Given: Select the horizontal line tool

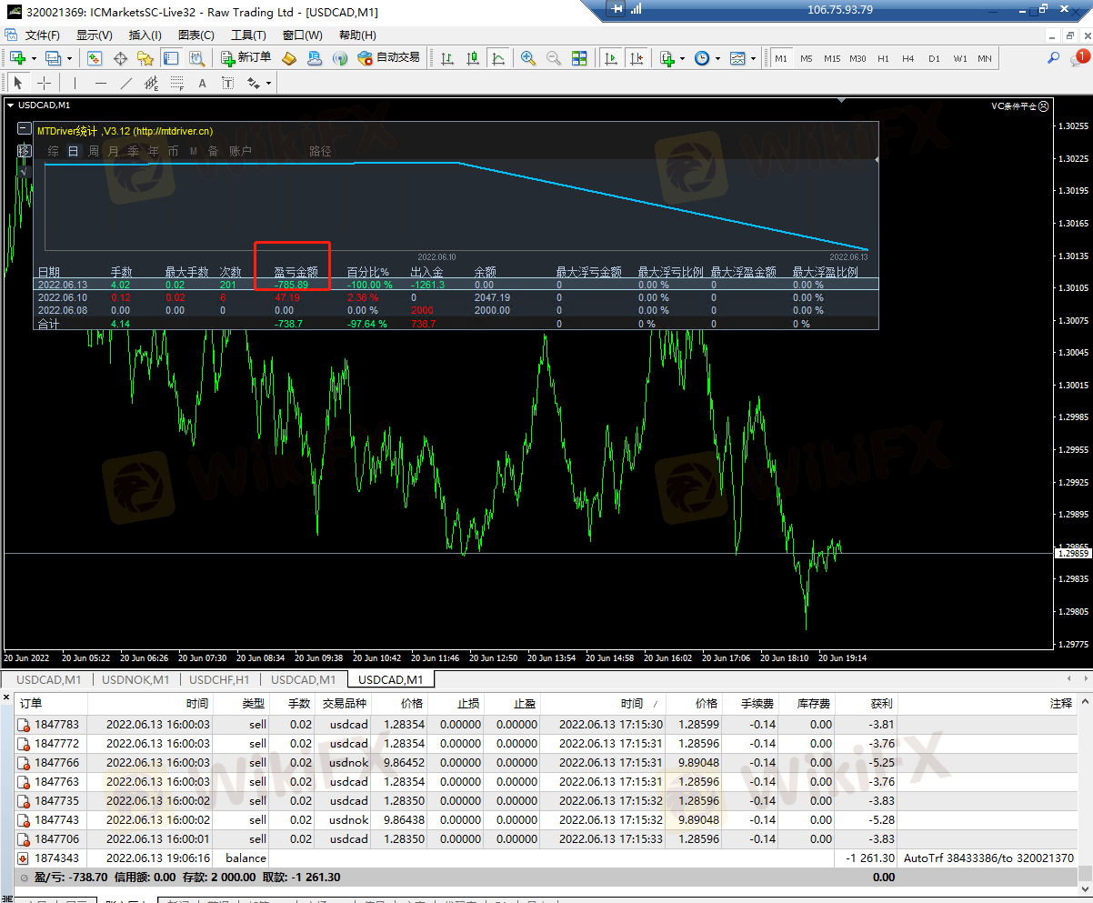Looking at the screenshot, I should coord(100,83).
